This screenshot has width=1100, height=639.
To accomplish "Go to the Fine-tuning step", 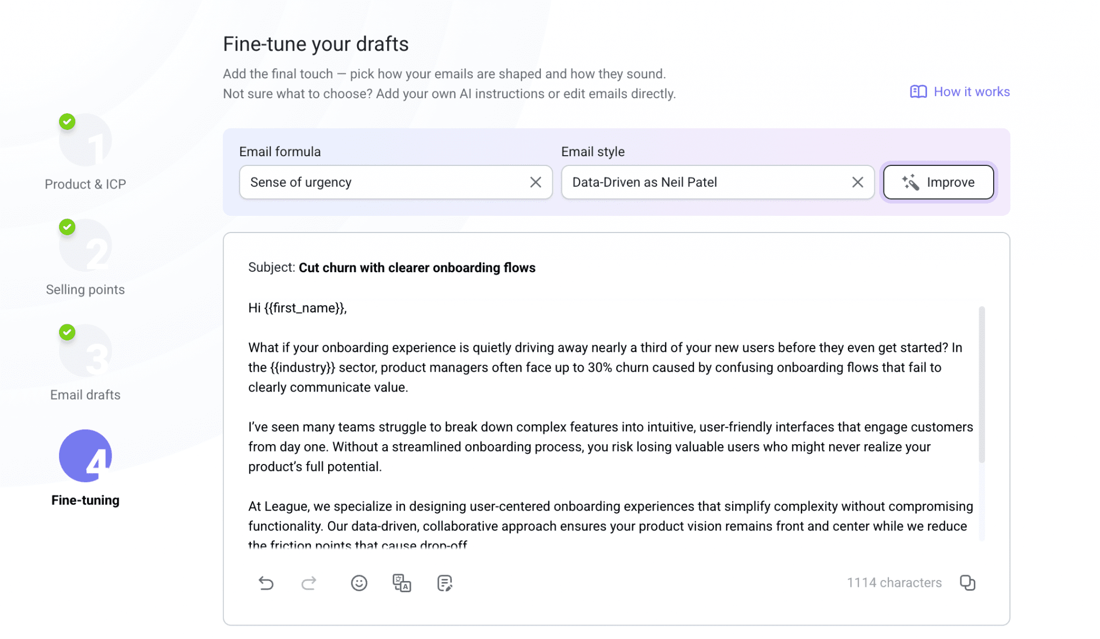I will [85, 500].
